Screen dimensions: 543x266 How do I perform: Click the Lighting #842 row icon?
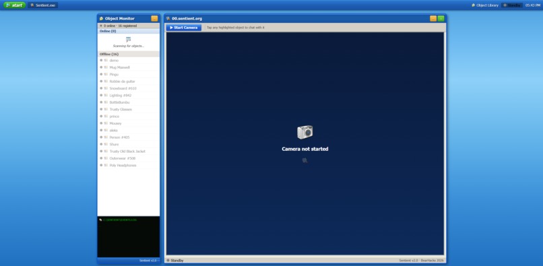[106, 95]
